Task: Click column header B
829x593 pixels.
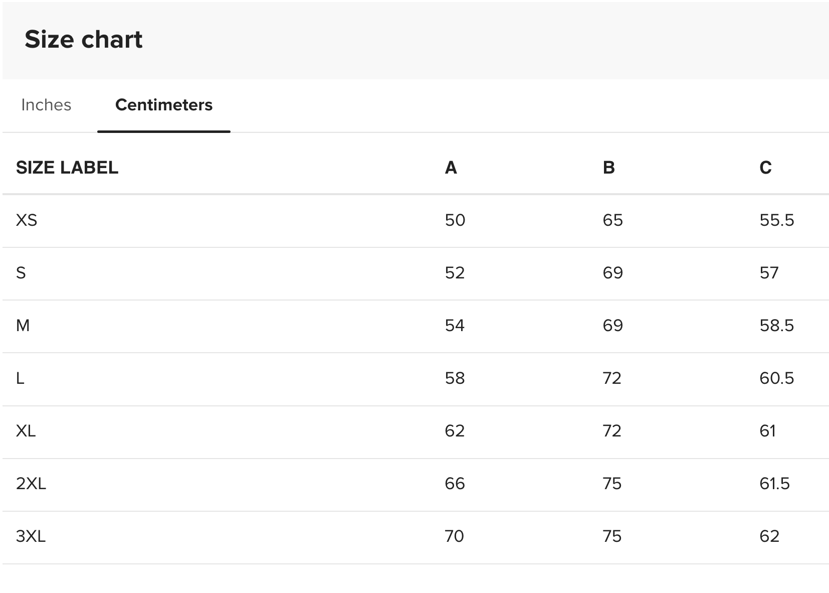Action: click(x=608, y=168)
